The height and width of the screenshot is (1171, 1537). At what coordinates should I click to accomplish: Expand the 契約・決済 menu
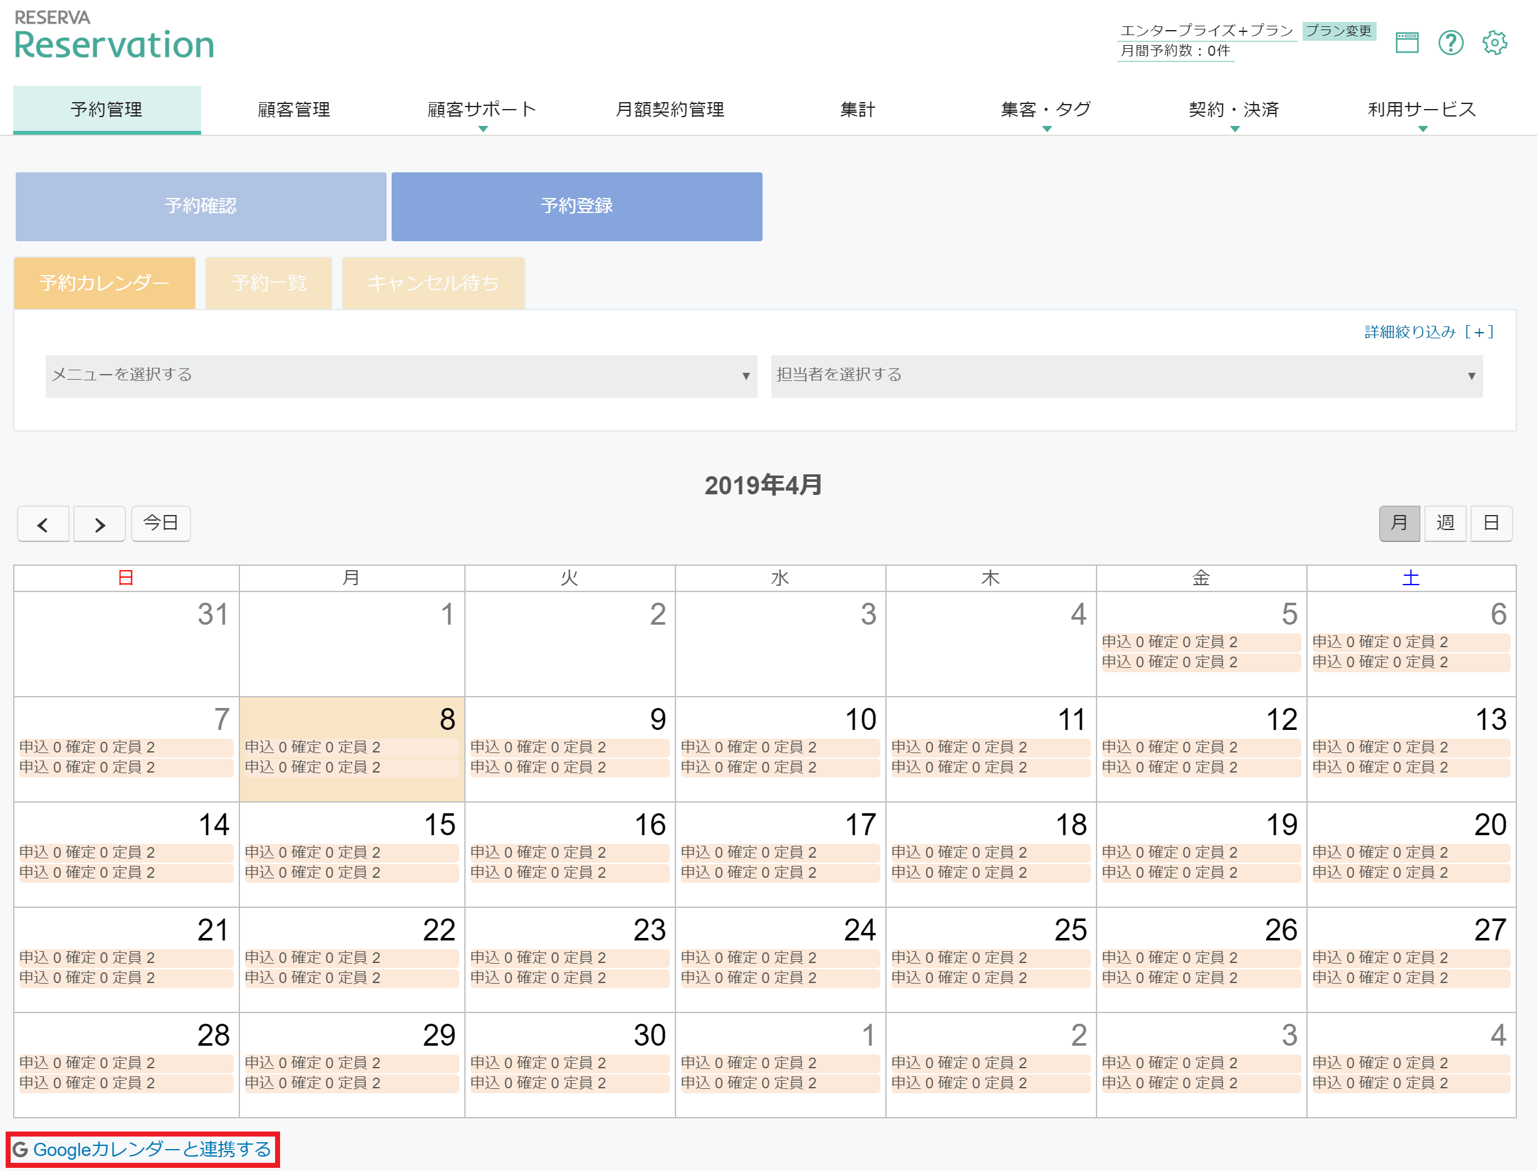click(1234, 110)
